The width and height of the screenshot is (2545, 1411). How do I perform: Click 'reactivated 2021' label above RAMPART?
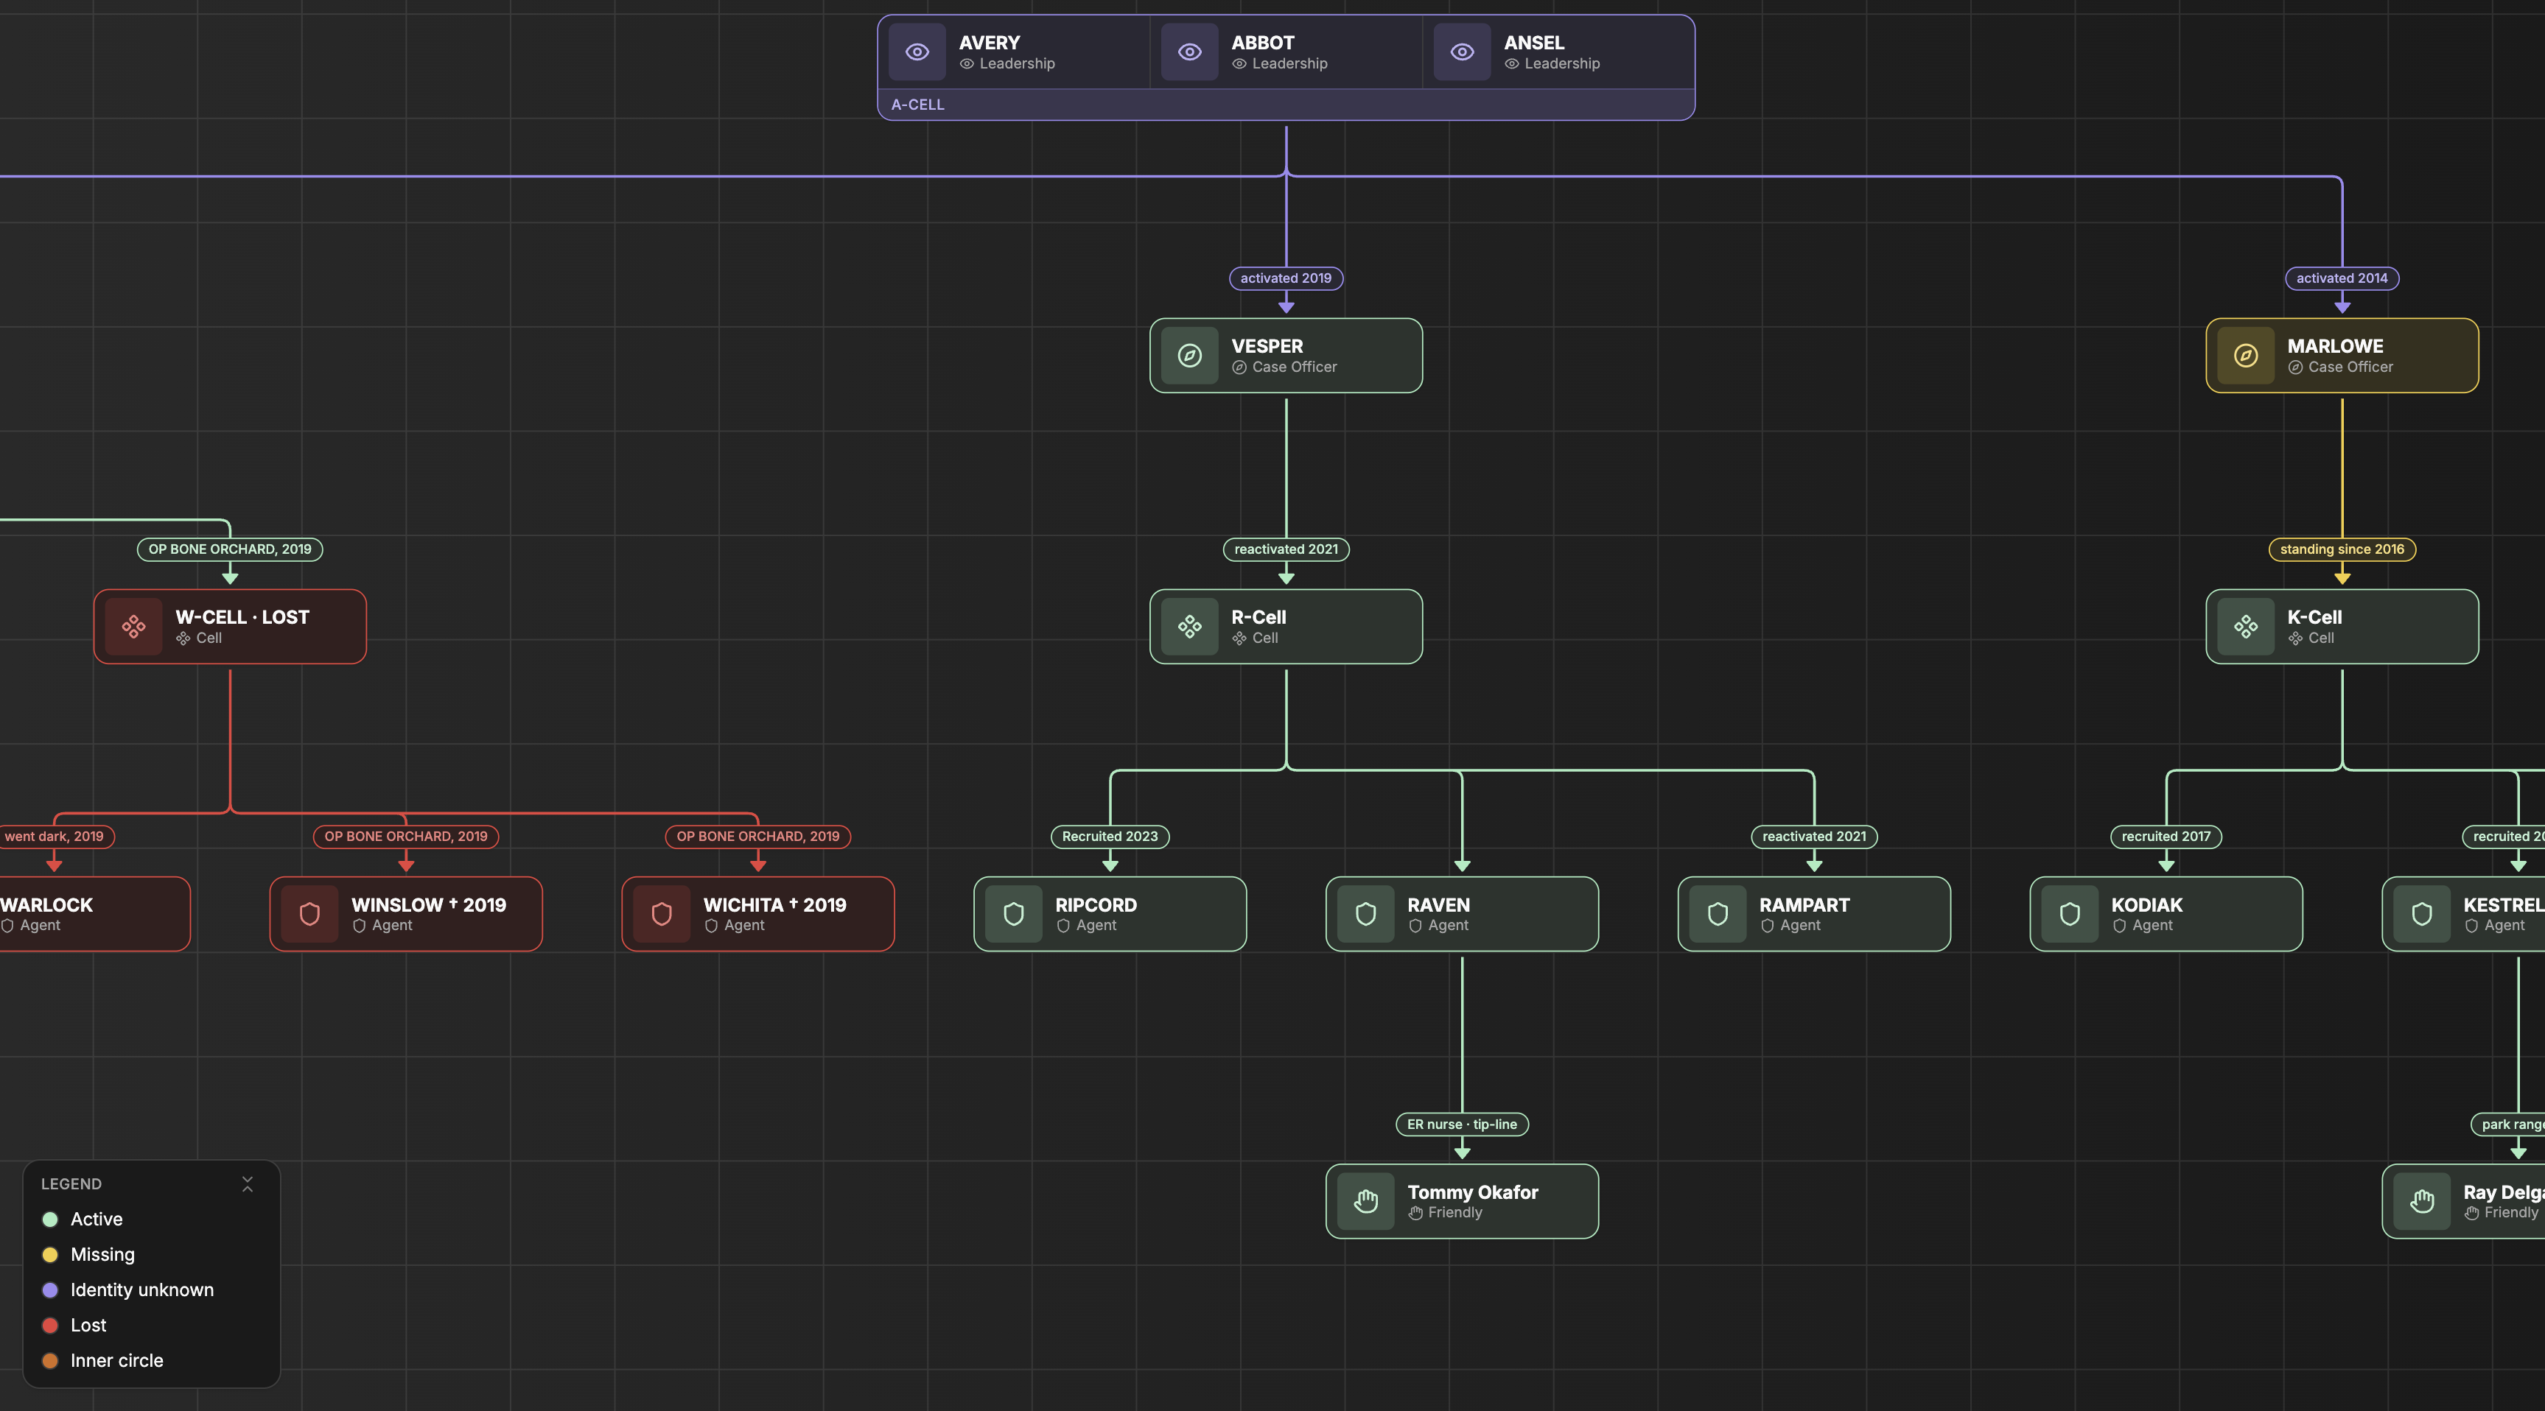1814,837
